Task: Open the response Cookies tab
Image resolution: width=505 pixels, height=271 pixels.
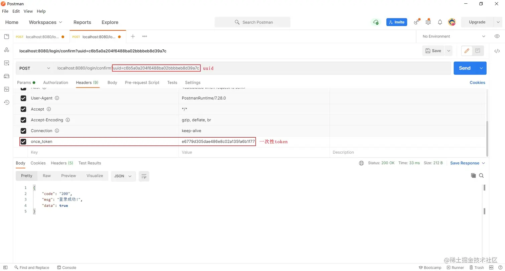Action: (38, 163)
